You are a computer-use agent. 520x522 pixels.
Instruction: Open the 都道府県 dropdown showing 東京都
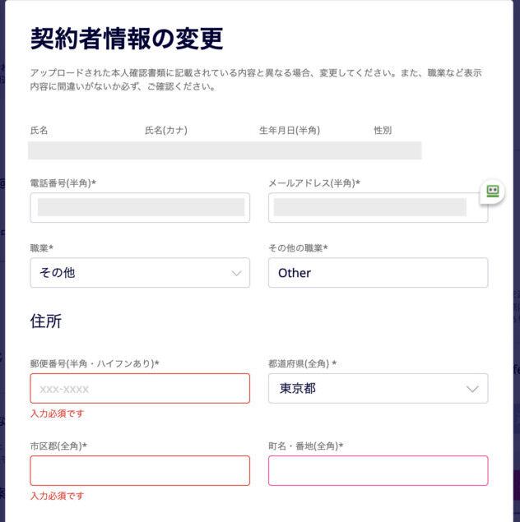[378, 388]
